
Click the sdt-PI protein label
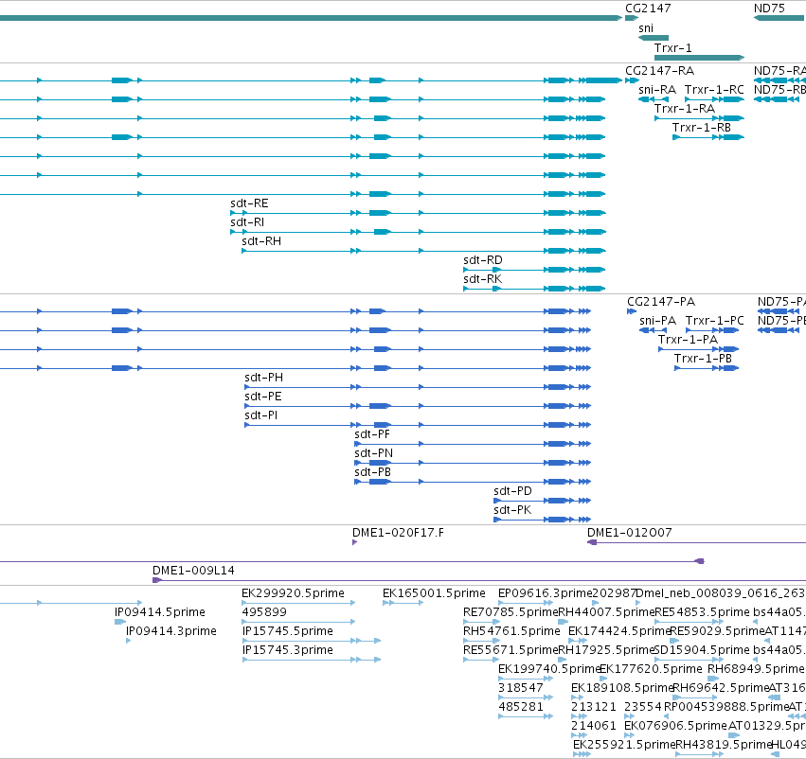(x=260, y=416)
